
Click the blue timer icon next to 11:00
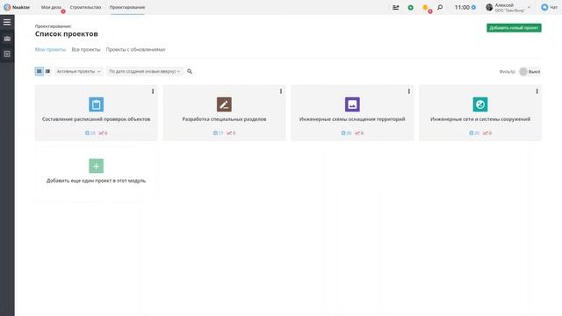coord(473,7)
